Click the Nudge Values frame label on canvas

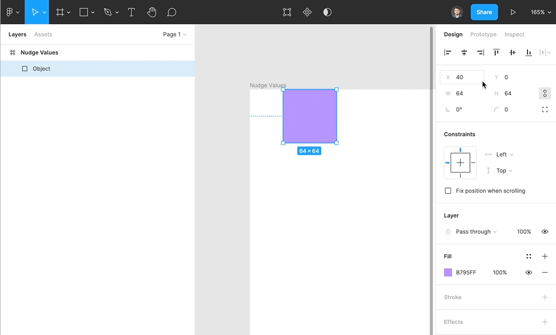coord(268,85)
